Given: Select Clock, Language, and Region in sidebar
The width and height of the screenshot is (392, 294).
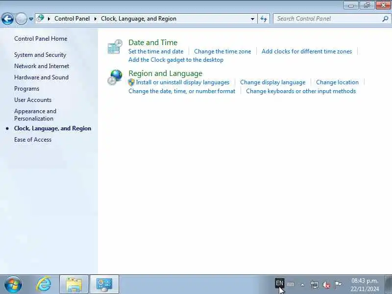Looking at the screenshot, I should coord(53,128).
